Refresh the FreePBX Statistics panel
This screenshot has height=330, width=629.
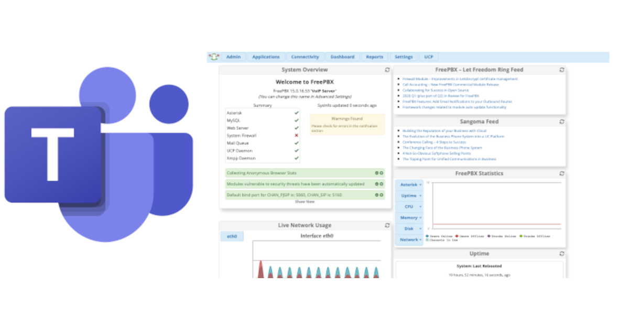pos(561,173)
